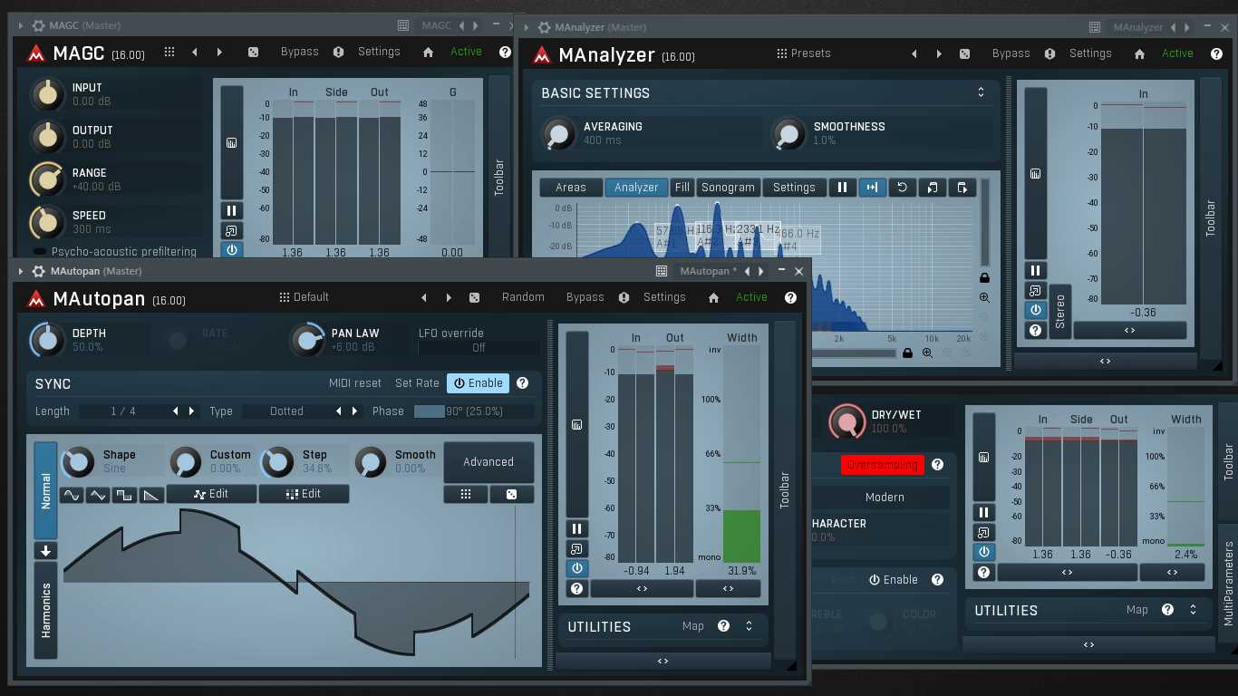Viewport: 1238px width, 696px height.
Task: Click the reset arrow icon in the analyzer toolbar
Action: (x=902, y=188)
